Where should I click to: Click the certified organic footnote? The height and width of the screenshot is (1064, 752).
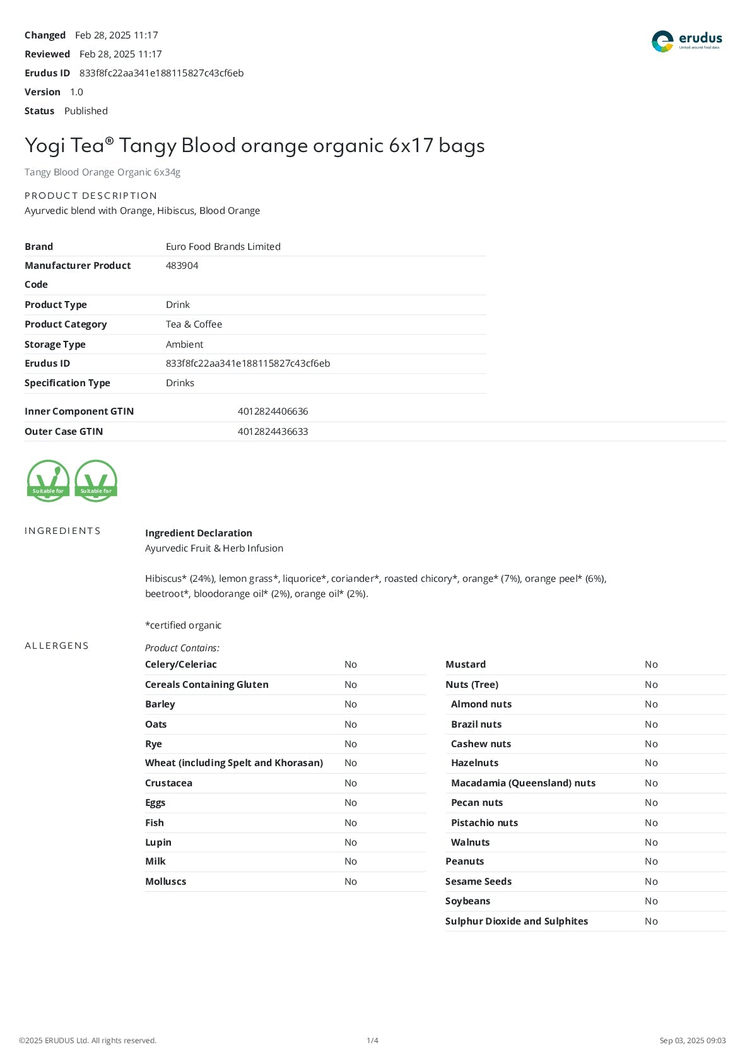point(183,625)
